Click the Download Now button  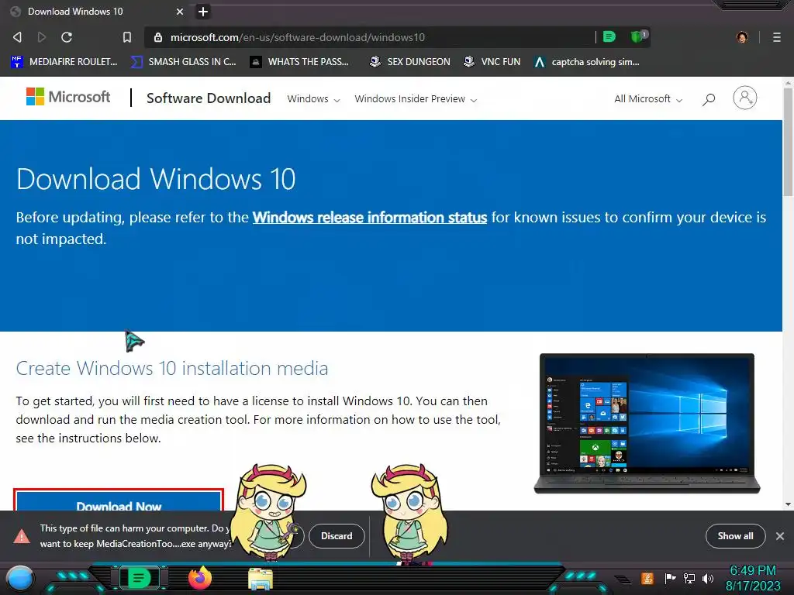point(119,500)
